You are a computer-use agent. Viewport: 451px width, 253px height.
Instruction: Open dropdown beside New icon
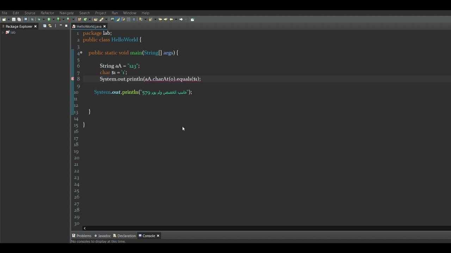pos(9,19)
